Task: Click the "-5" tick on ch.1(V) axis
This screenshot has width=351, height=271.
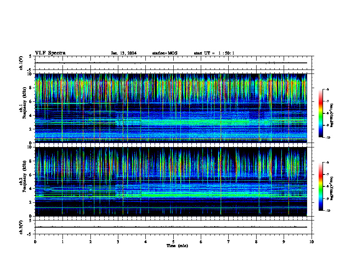Action: click(30, 70)
